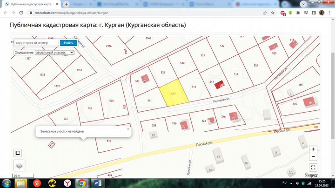Click the Песчаная ул. street label
This screenshot has height=188, width=335.
[x=221, y=100]
